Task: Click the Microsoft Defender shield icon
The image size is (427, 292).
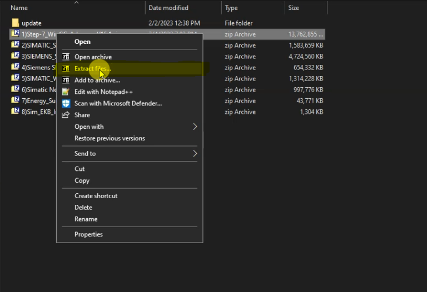Action: click(66, 103)
